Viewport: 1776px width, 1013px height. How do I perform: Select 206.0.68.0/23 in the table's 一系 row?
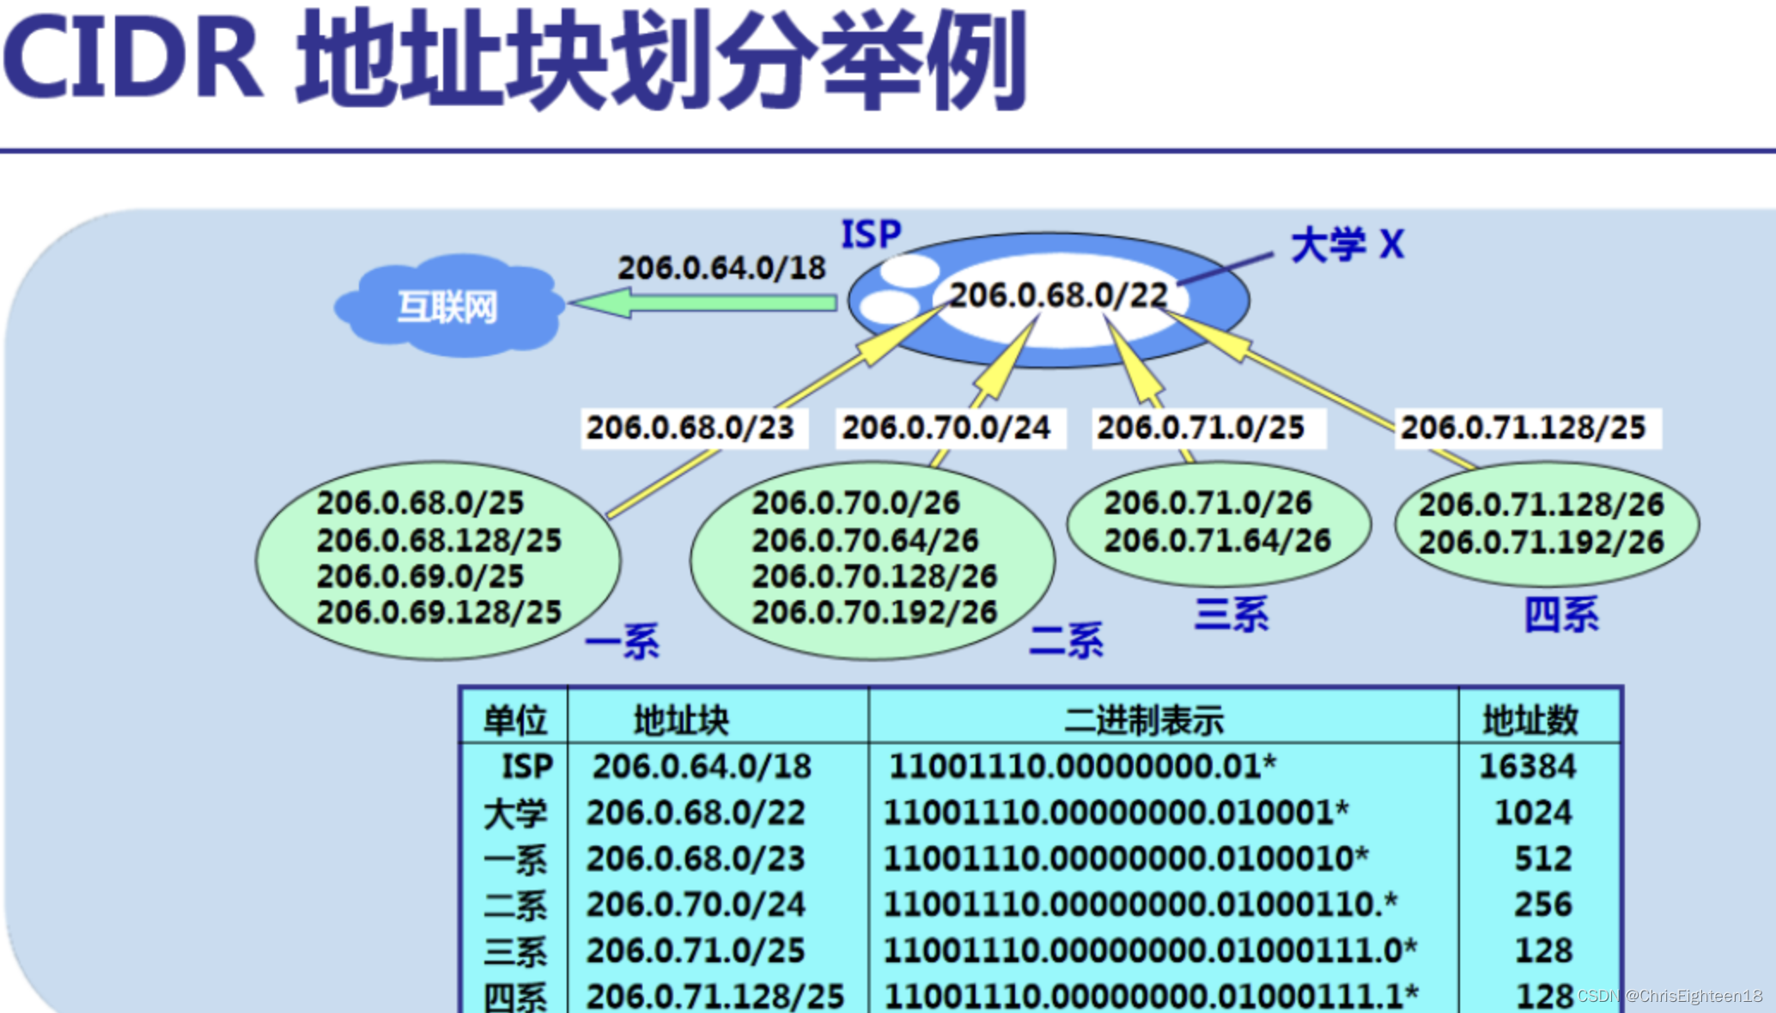(x=696, y=859)
